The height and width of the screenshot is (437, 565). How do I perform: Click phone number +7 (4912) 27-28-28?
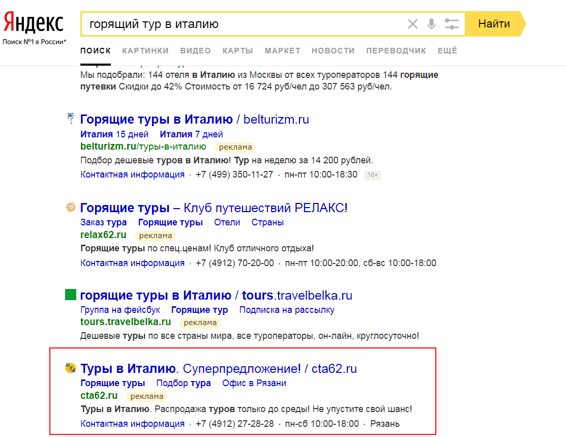point(234,424)
